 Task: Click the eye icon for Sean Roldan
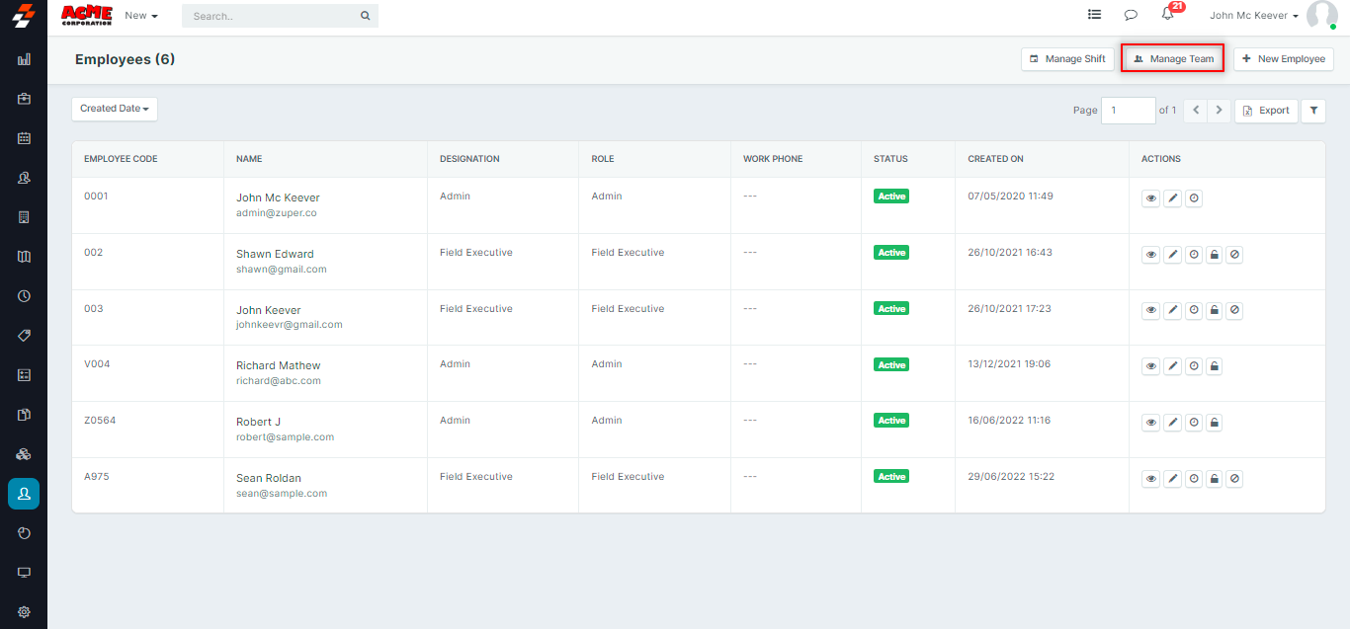[1151, 479]
